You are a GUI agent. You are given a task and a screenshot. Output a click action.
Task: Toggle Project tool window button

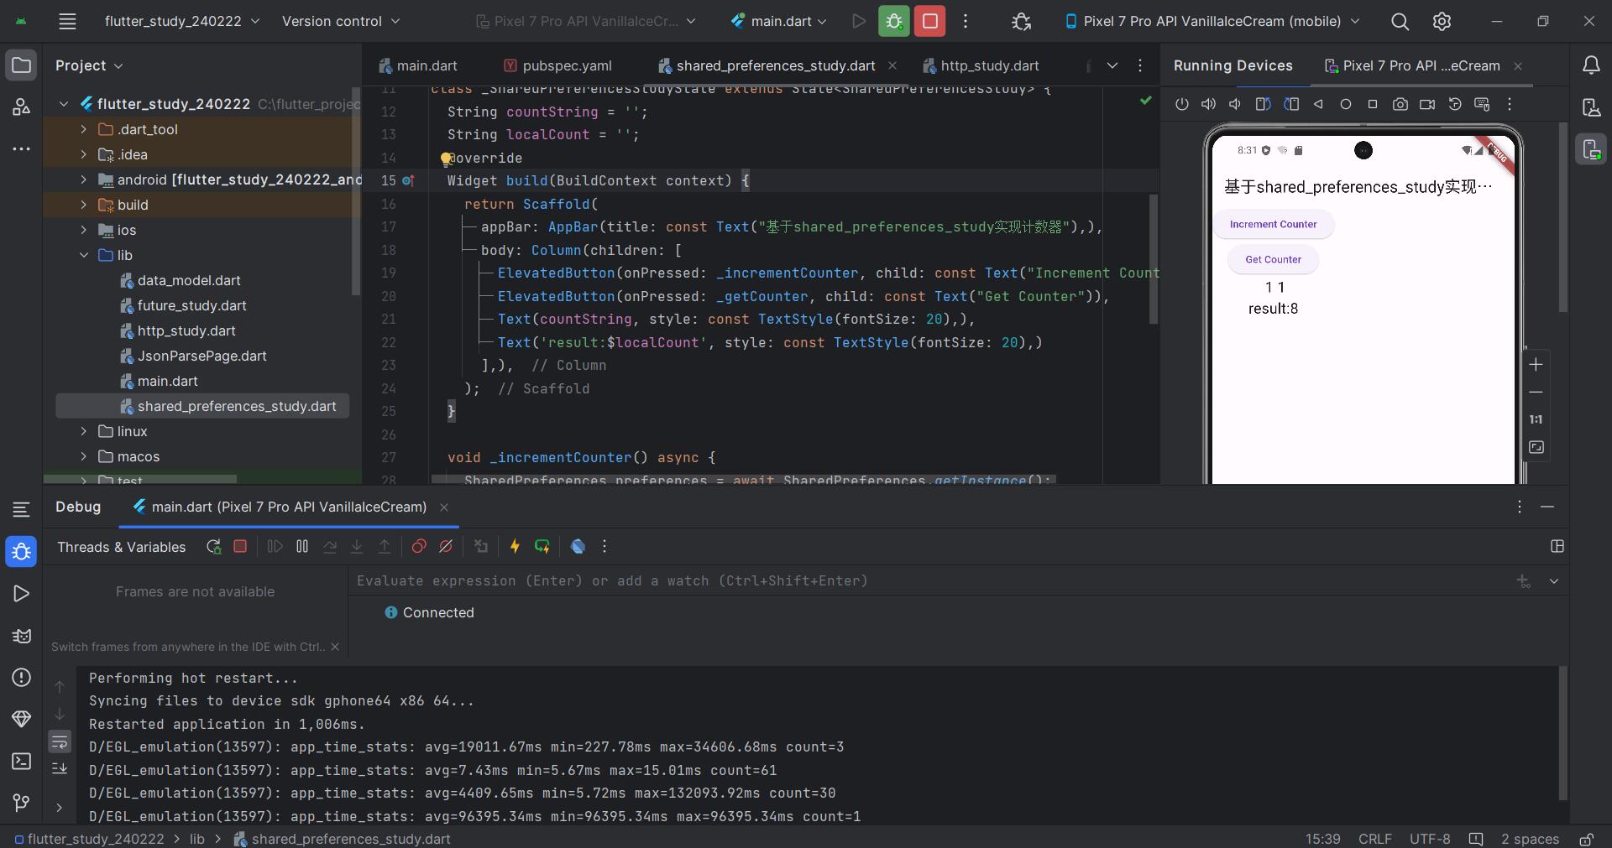(21, 65)
